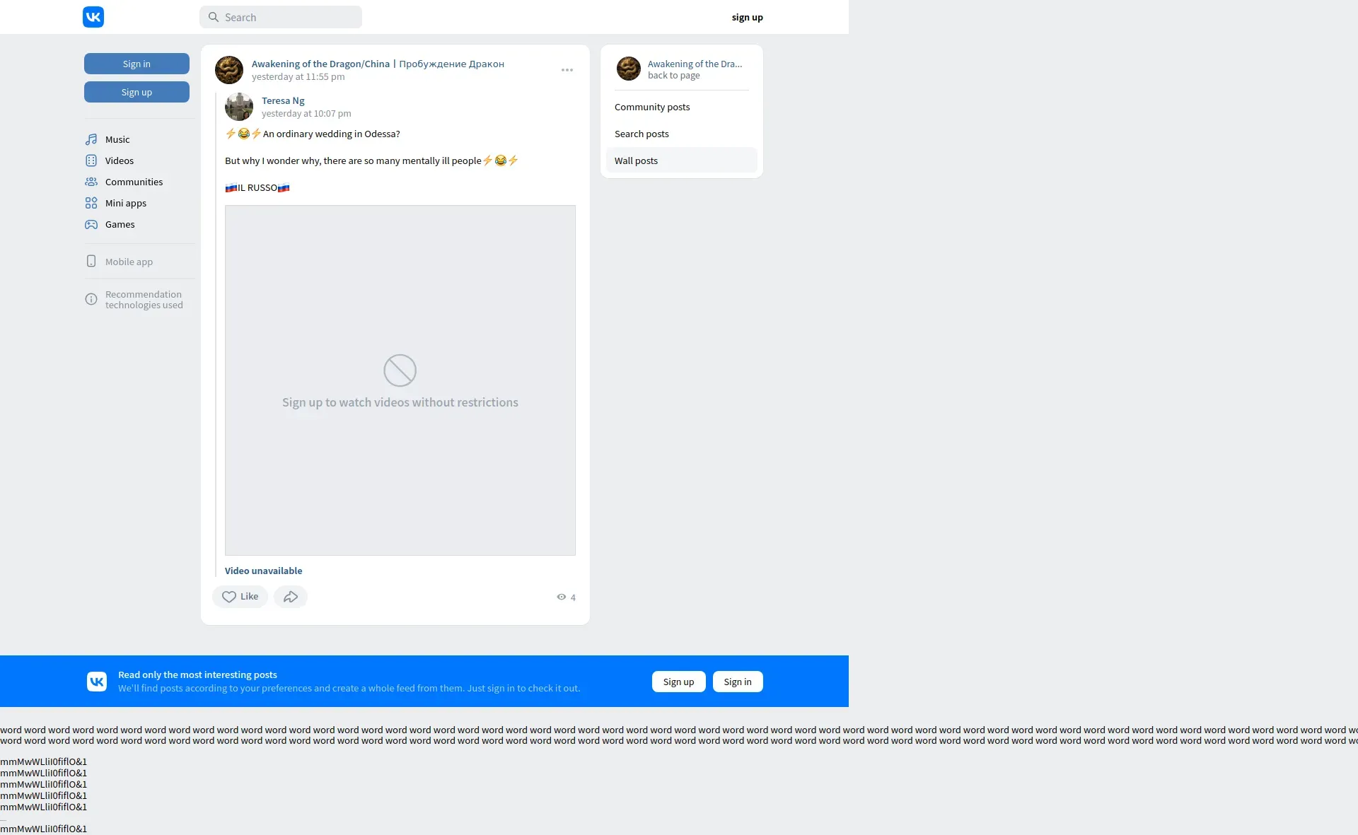Screen dimensions: 1358x835
Task: Open the Games controller icon
Action: 91,224
